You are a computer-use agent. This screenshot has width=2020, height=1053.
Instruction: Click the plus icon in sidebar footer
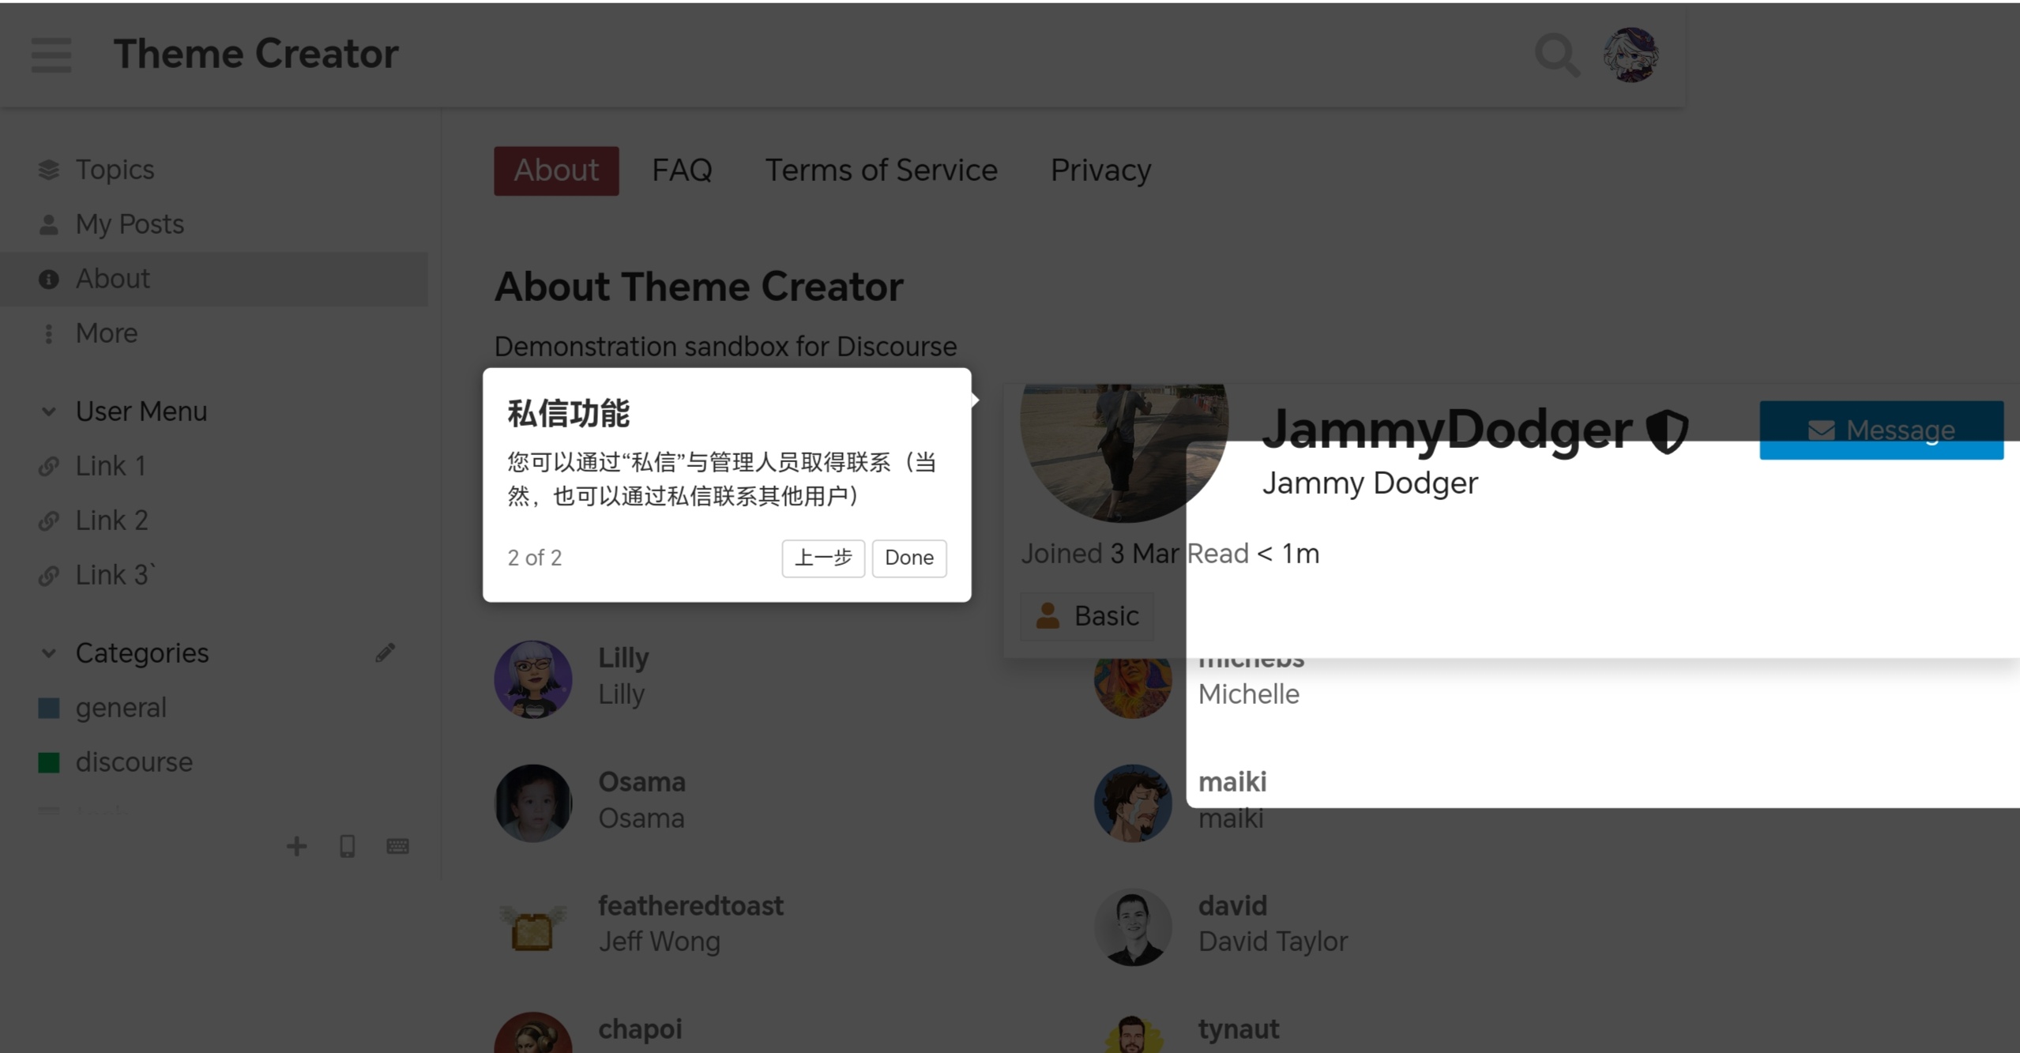click(x=297, y=846)
